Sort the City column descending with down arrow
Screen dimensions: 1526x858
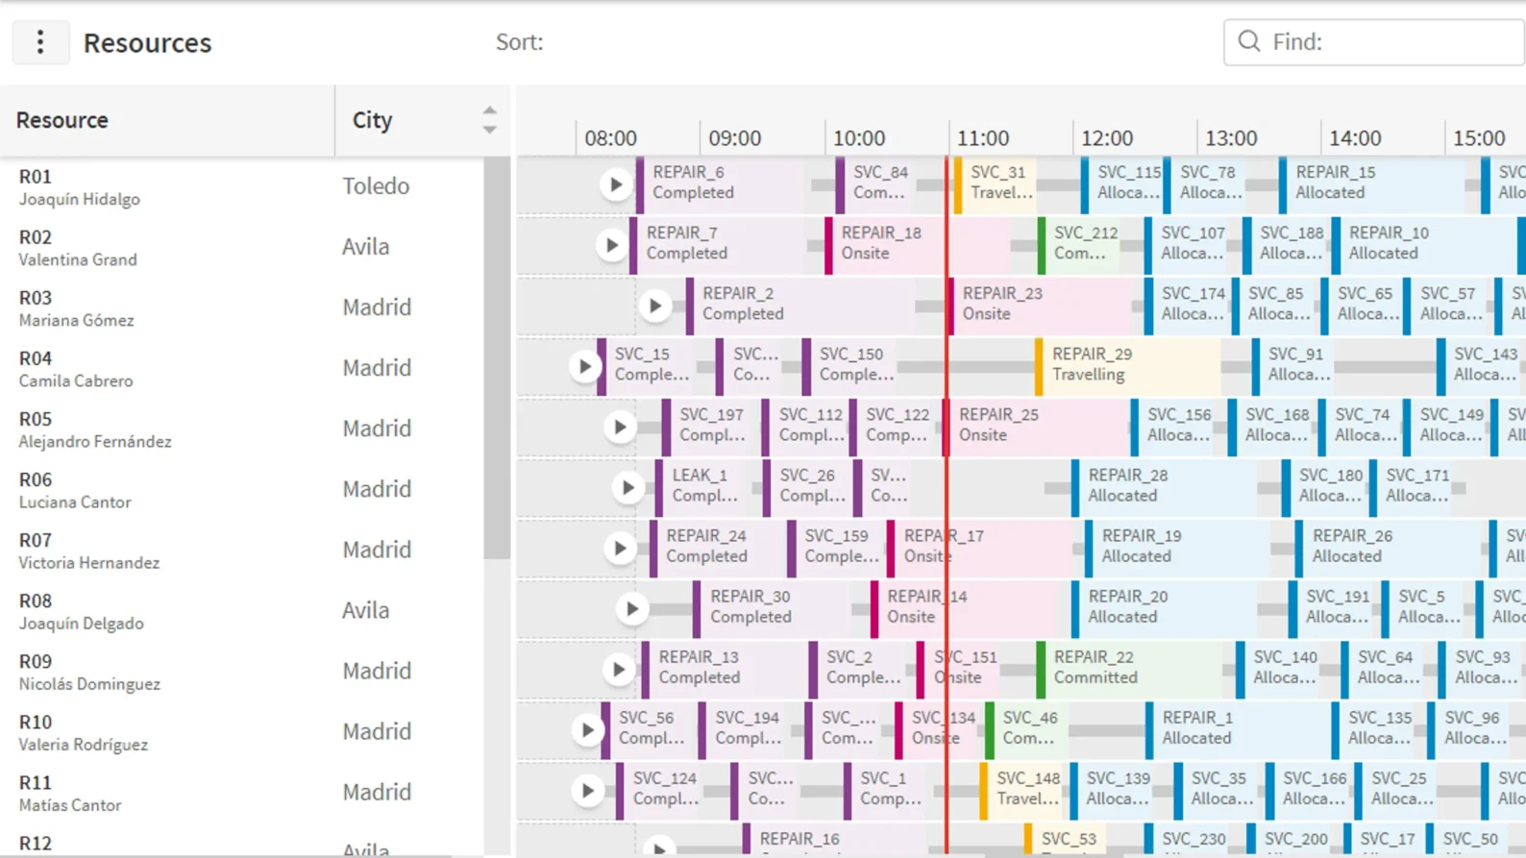[x=490, y=130]
